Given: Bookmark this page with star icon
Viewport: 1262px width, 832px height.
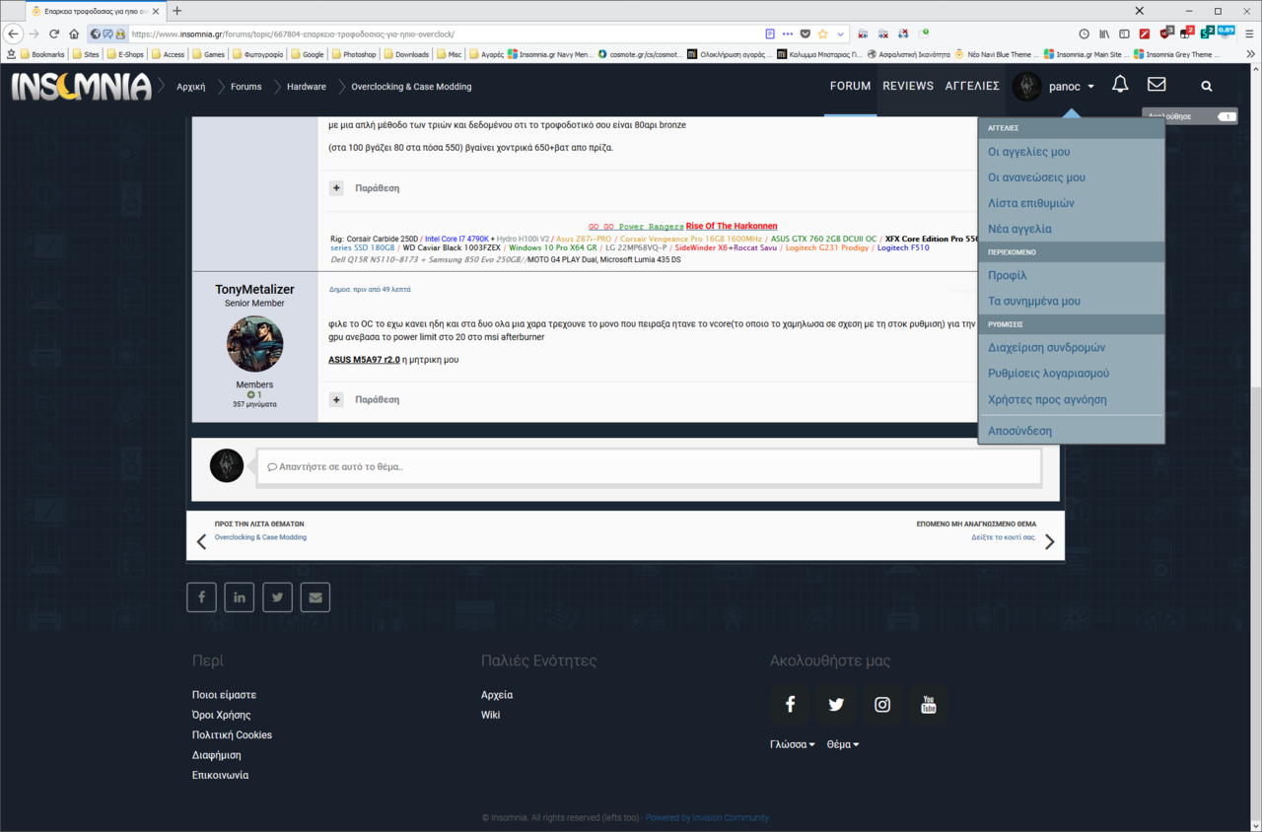Looking at the screenshot, I should pos(822,34).
